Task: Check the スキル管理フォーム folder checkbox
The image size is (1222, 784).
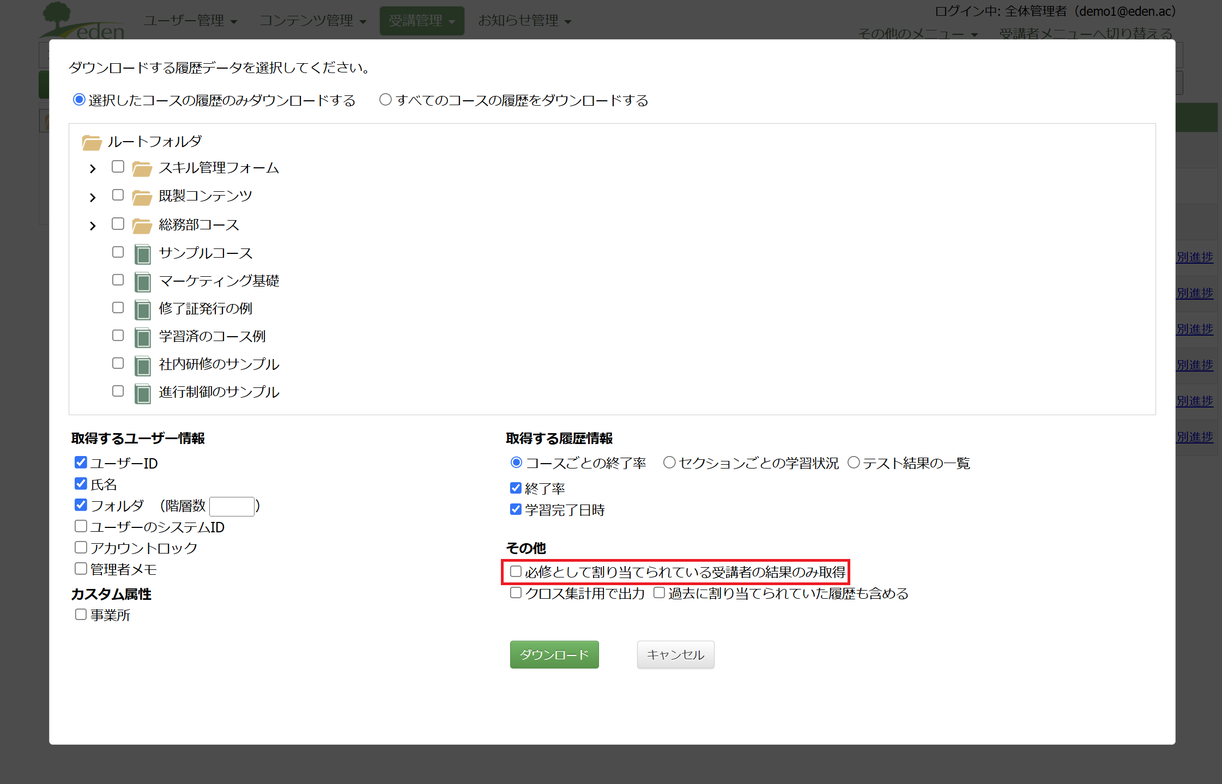Action: [118, 167]
